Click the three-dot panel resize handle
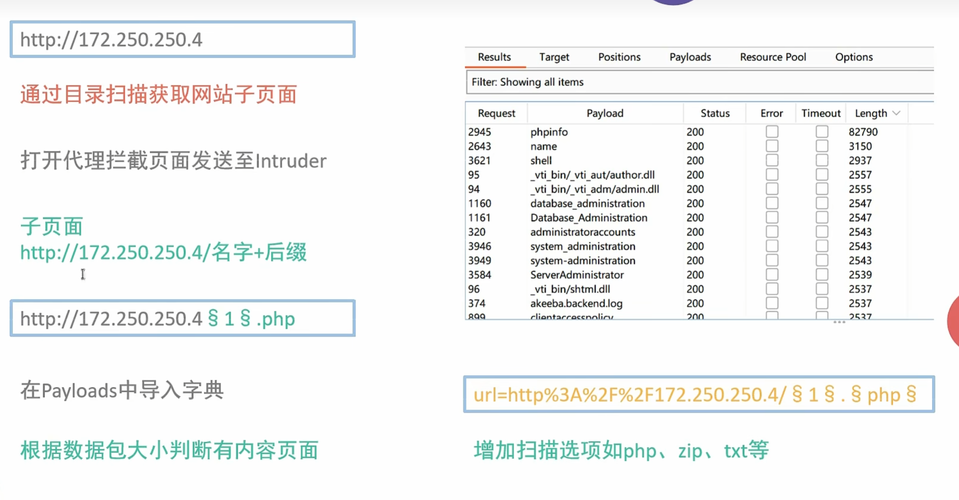This screenshot has height=500, width=959. (839, 322)
